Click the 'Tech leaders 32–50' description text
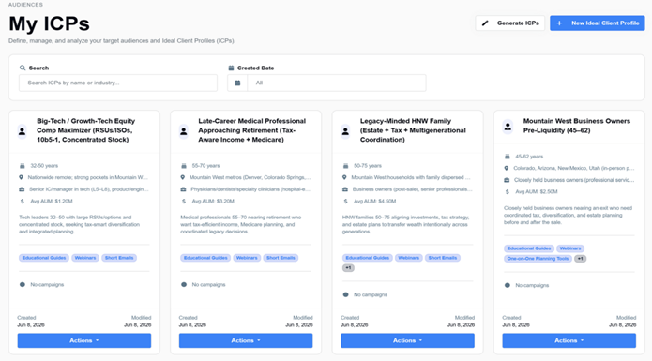The image size is (652, 361). 80,224
